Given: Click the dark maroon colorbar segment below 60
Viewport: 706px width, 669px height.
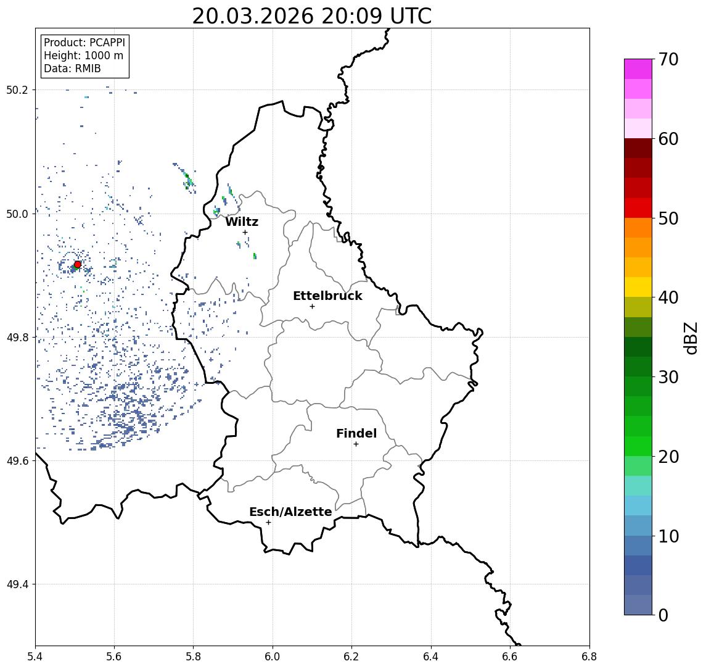Looking at the screenshot, I should tap(638, 148).
